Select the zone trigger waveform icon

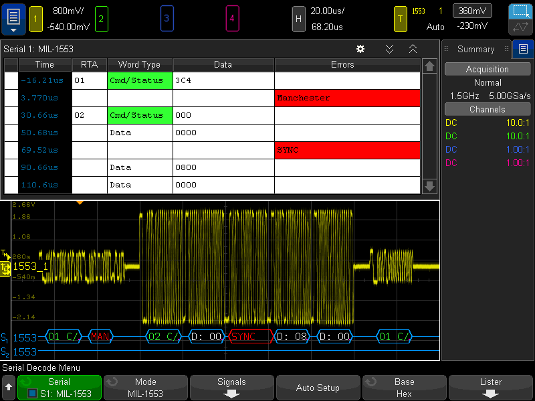(x=522, y=26)
